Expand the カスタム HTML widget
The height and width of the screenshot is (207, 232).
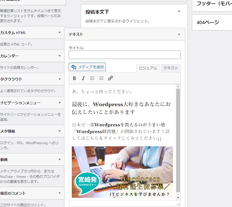[59, 33]
